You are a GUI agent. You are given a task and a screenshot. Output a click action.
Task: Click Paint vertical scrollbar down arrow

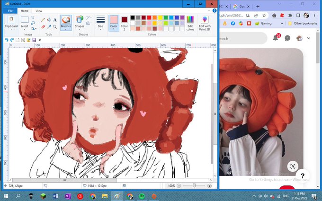(x=215, y=176)
